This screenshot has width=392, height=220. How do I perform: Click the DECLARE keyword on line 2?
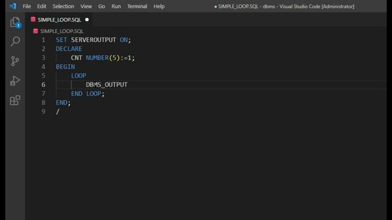tap(69, 49)
